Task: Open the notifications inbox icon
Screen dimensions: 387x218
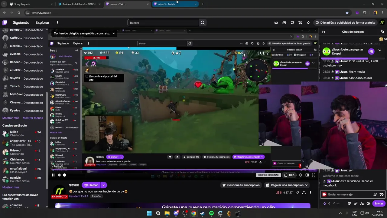Action: point(284,22)
